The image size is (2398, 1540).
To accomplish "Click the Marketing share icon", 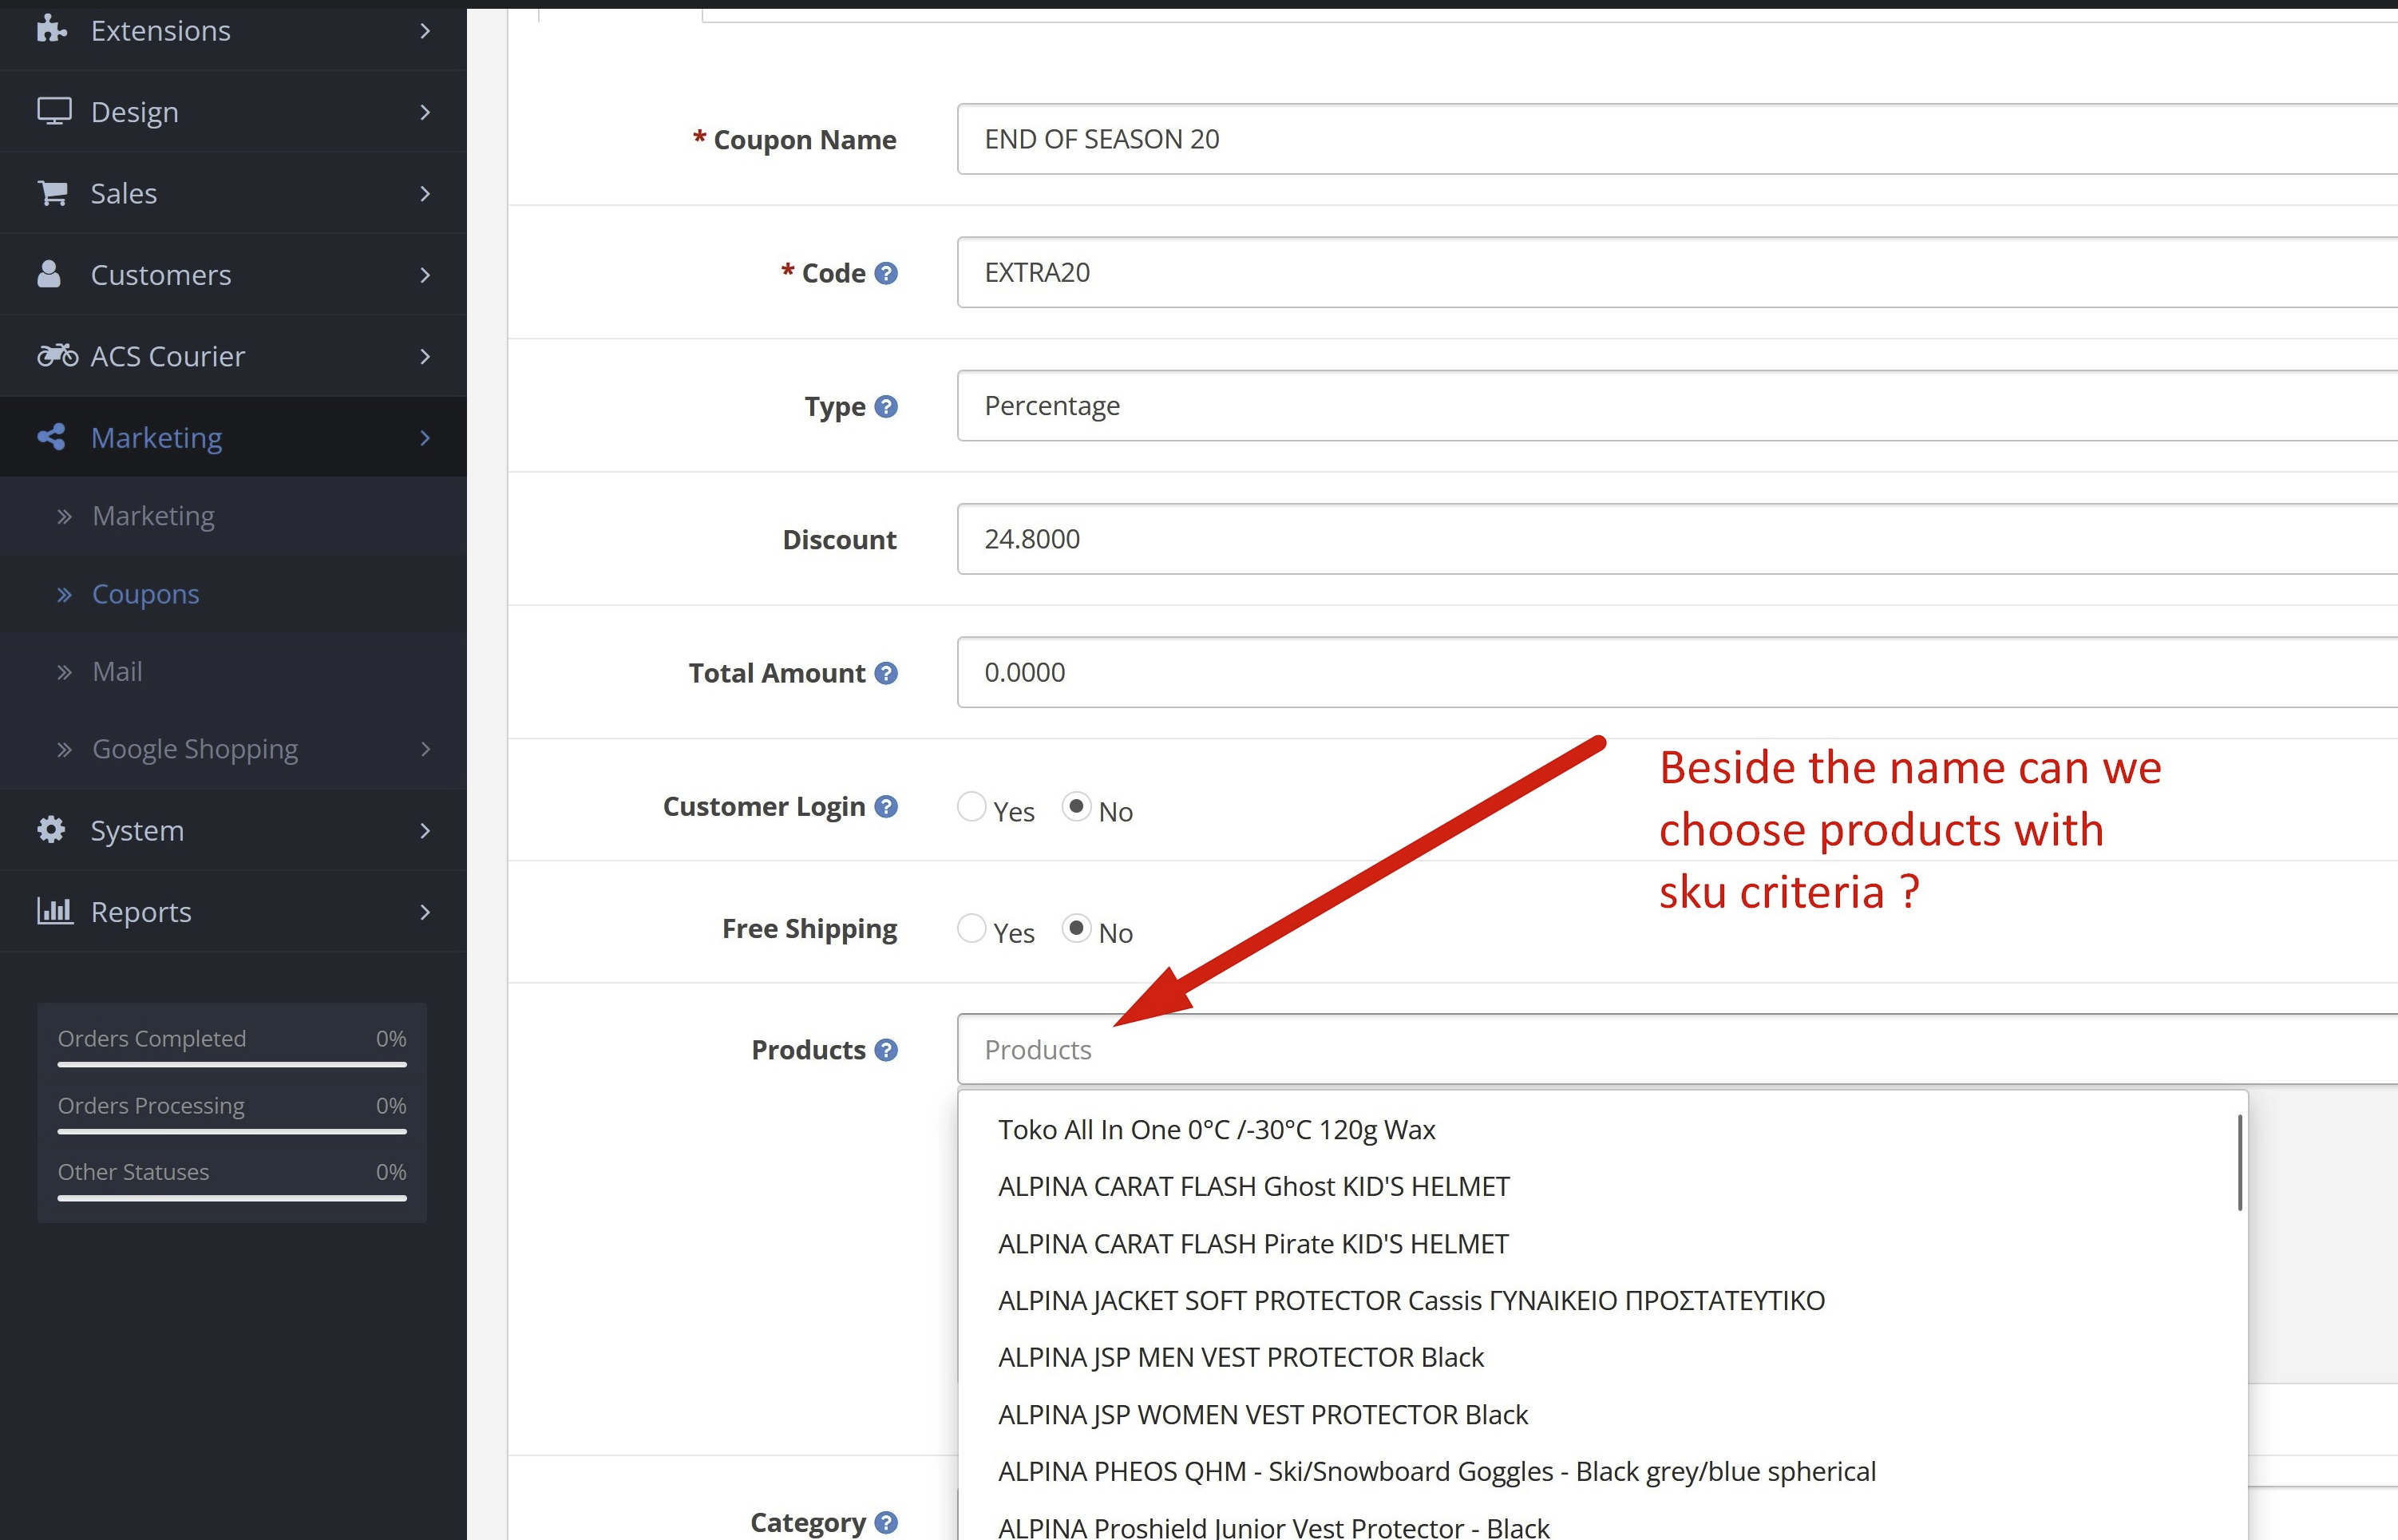I will point(51,437).
